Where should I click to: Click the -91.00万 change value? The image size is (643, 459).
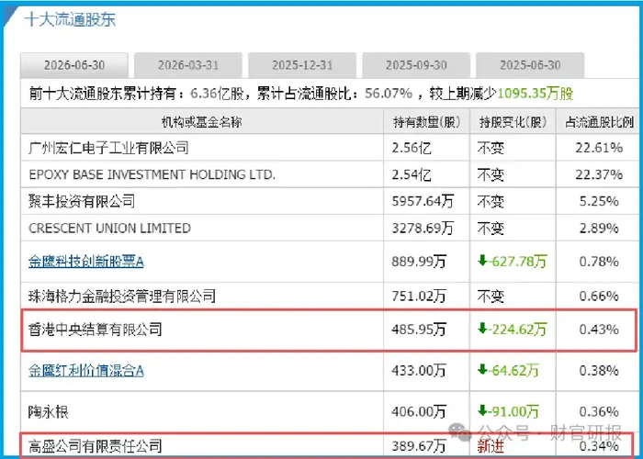[x=508, y=411]
